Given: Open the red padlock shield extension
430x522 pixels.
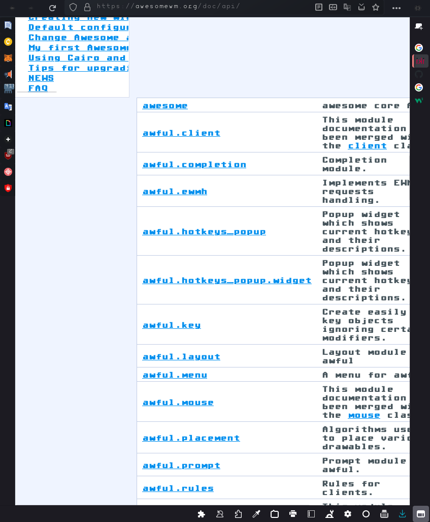Looking at the screenshot, I should (x=8, y=188).
